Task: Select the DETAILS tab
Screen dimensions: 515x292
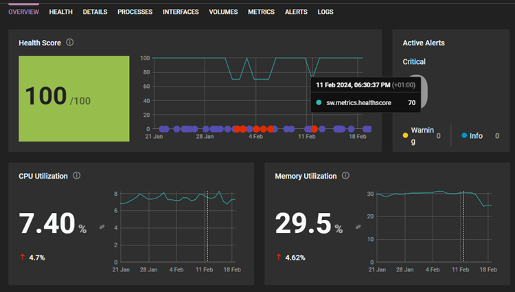Action: coord(95,12)
